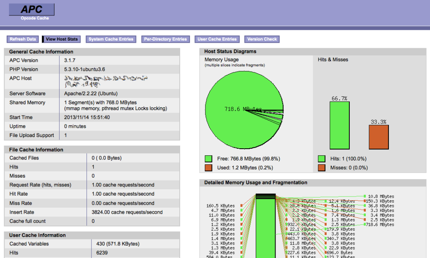The height and width of the screenshot is (258, 430).
Task: Click the orange 33.3% misses bar
Action: pos(379,137)
